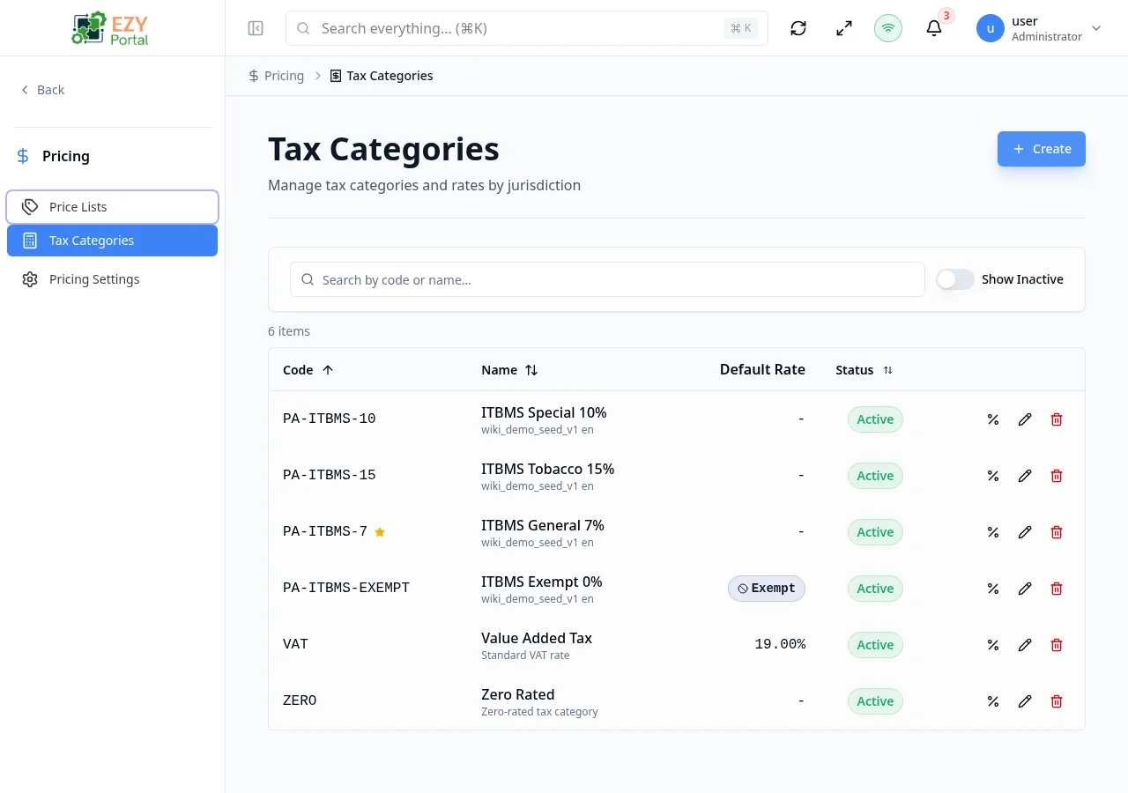Select Tax Categories sidebar item

point(112,241)
